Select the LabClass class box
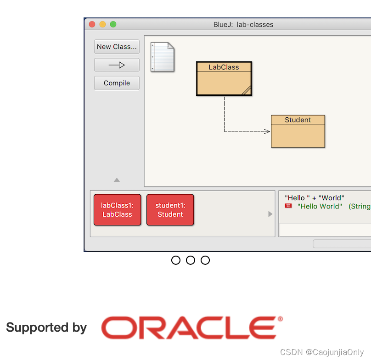 (224, 79)
